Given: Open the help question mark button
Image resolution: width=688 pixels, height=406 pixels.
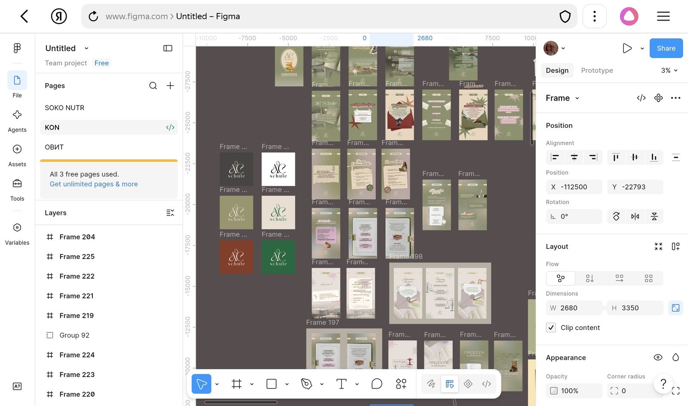Looking at the screenshot, I should [x=663, y=383].
